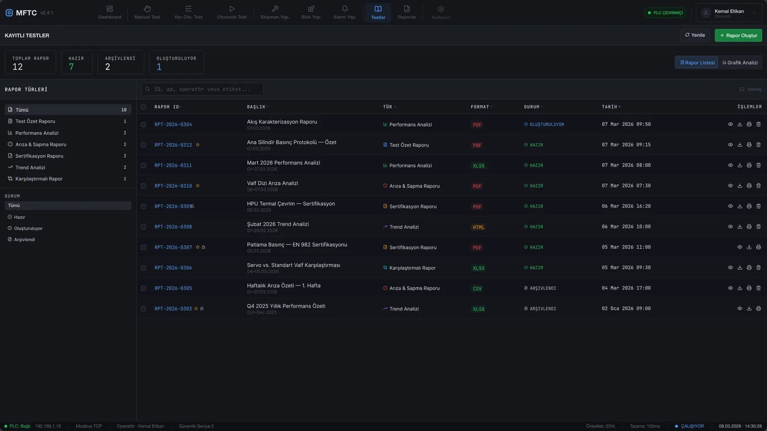The width and height of the screenshot is (767, 431).
Task: Filter status by Arşivlendi
Action: (x=68, y=239)
